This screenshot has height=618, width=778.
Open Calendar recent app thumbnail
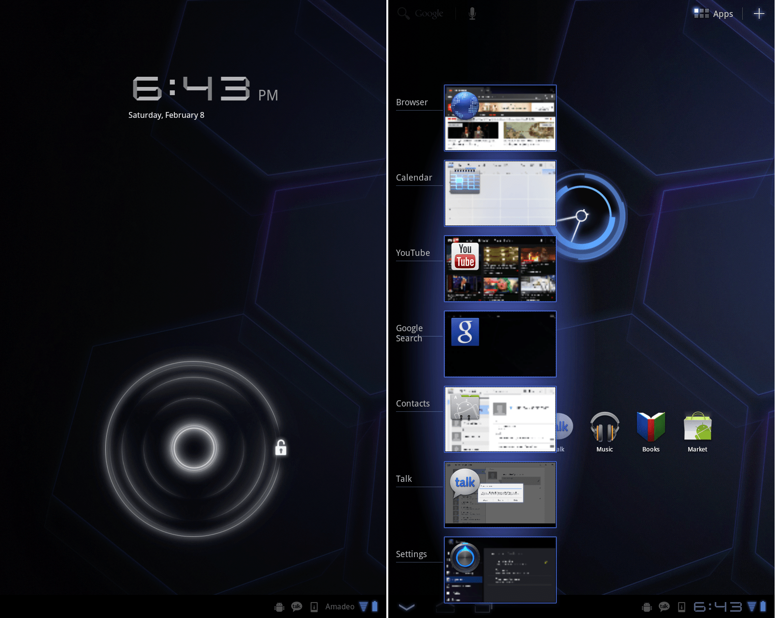[500, 193]
